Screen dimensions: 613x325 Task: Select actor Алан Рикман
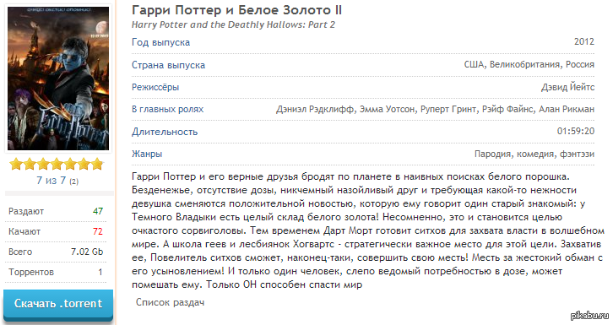point(567,110)
